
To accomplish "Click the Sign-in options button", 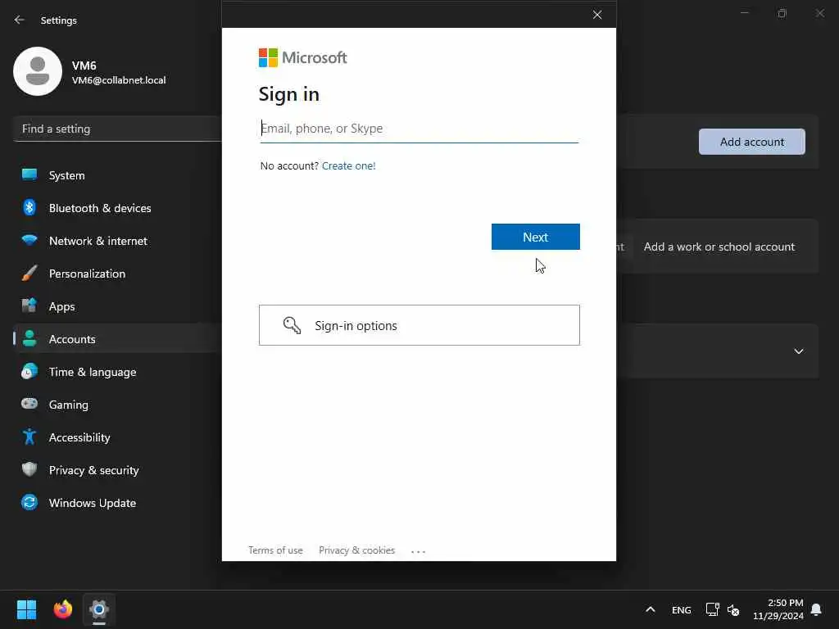I will pyautogui.click(x=419, y=325).
